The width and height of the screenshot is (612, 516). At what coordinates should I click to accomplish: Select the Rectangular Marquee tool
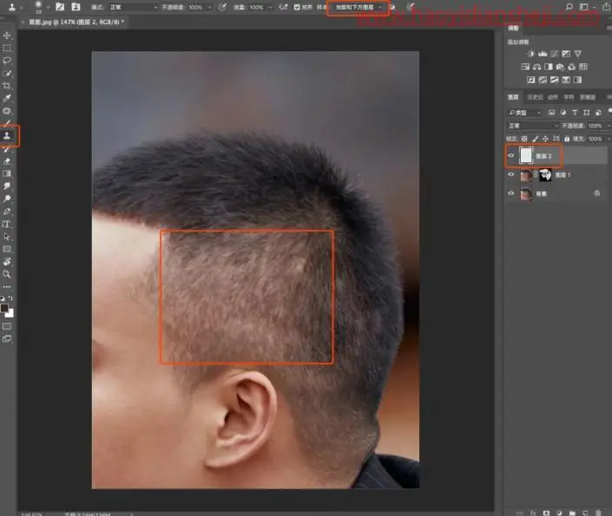tap(7, 49)
